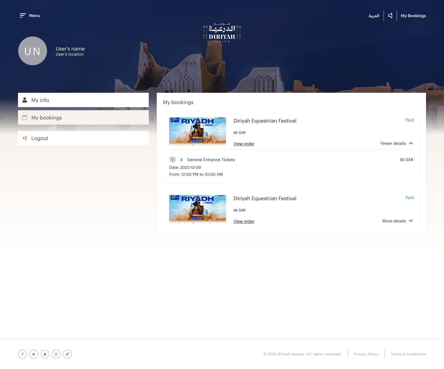Click Date: 2022-12-09 text
This screenshot has height=369, width=444.
[x=185, y=167]
